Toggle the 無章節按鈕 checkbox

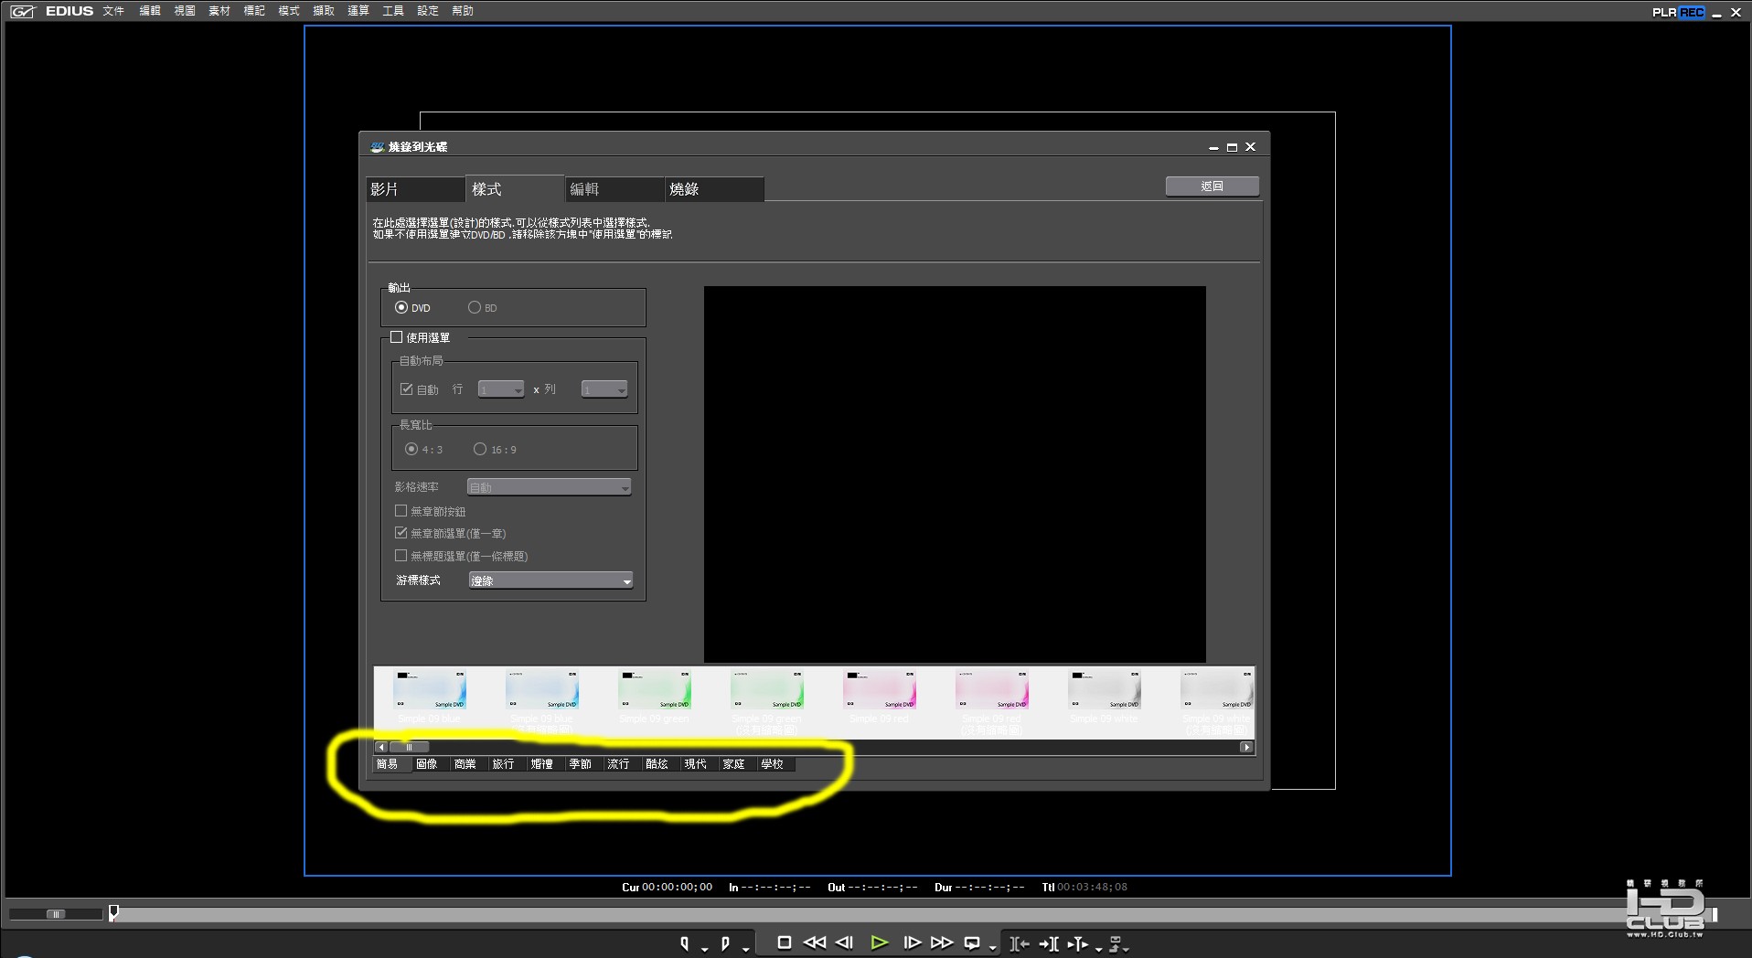click(401, 511)
